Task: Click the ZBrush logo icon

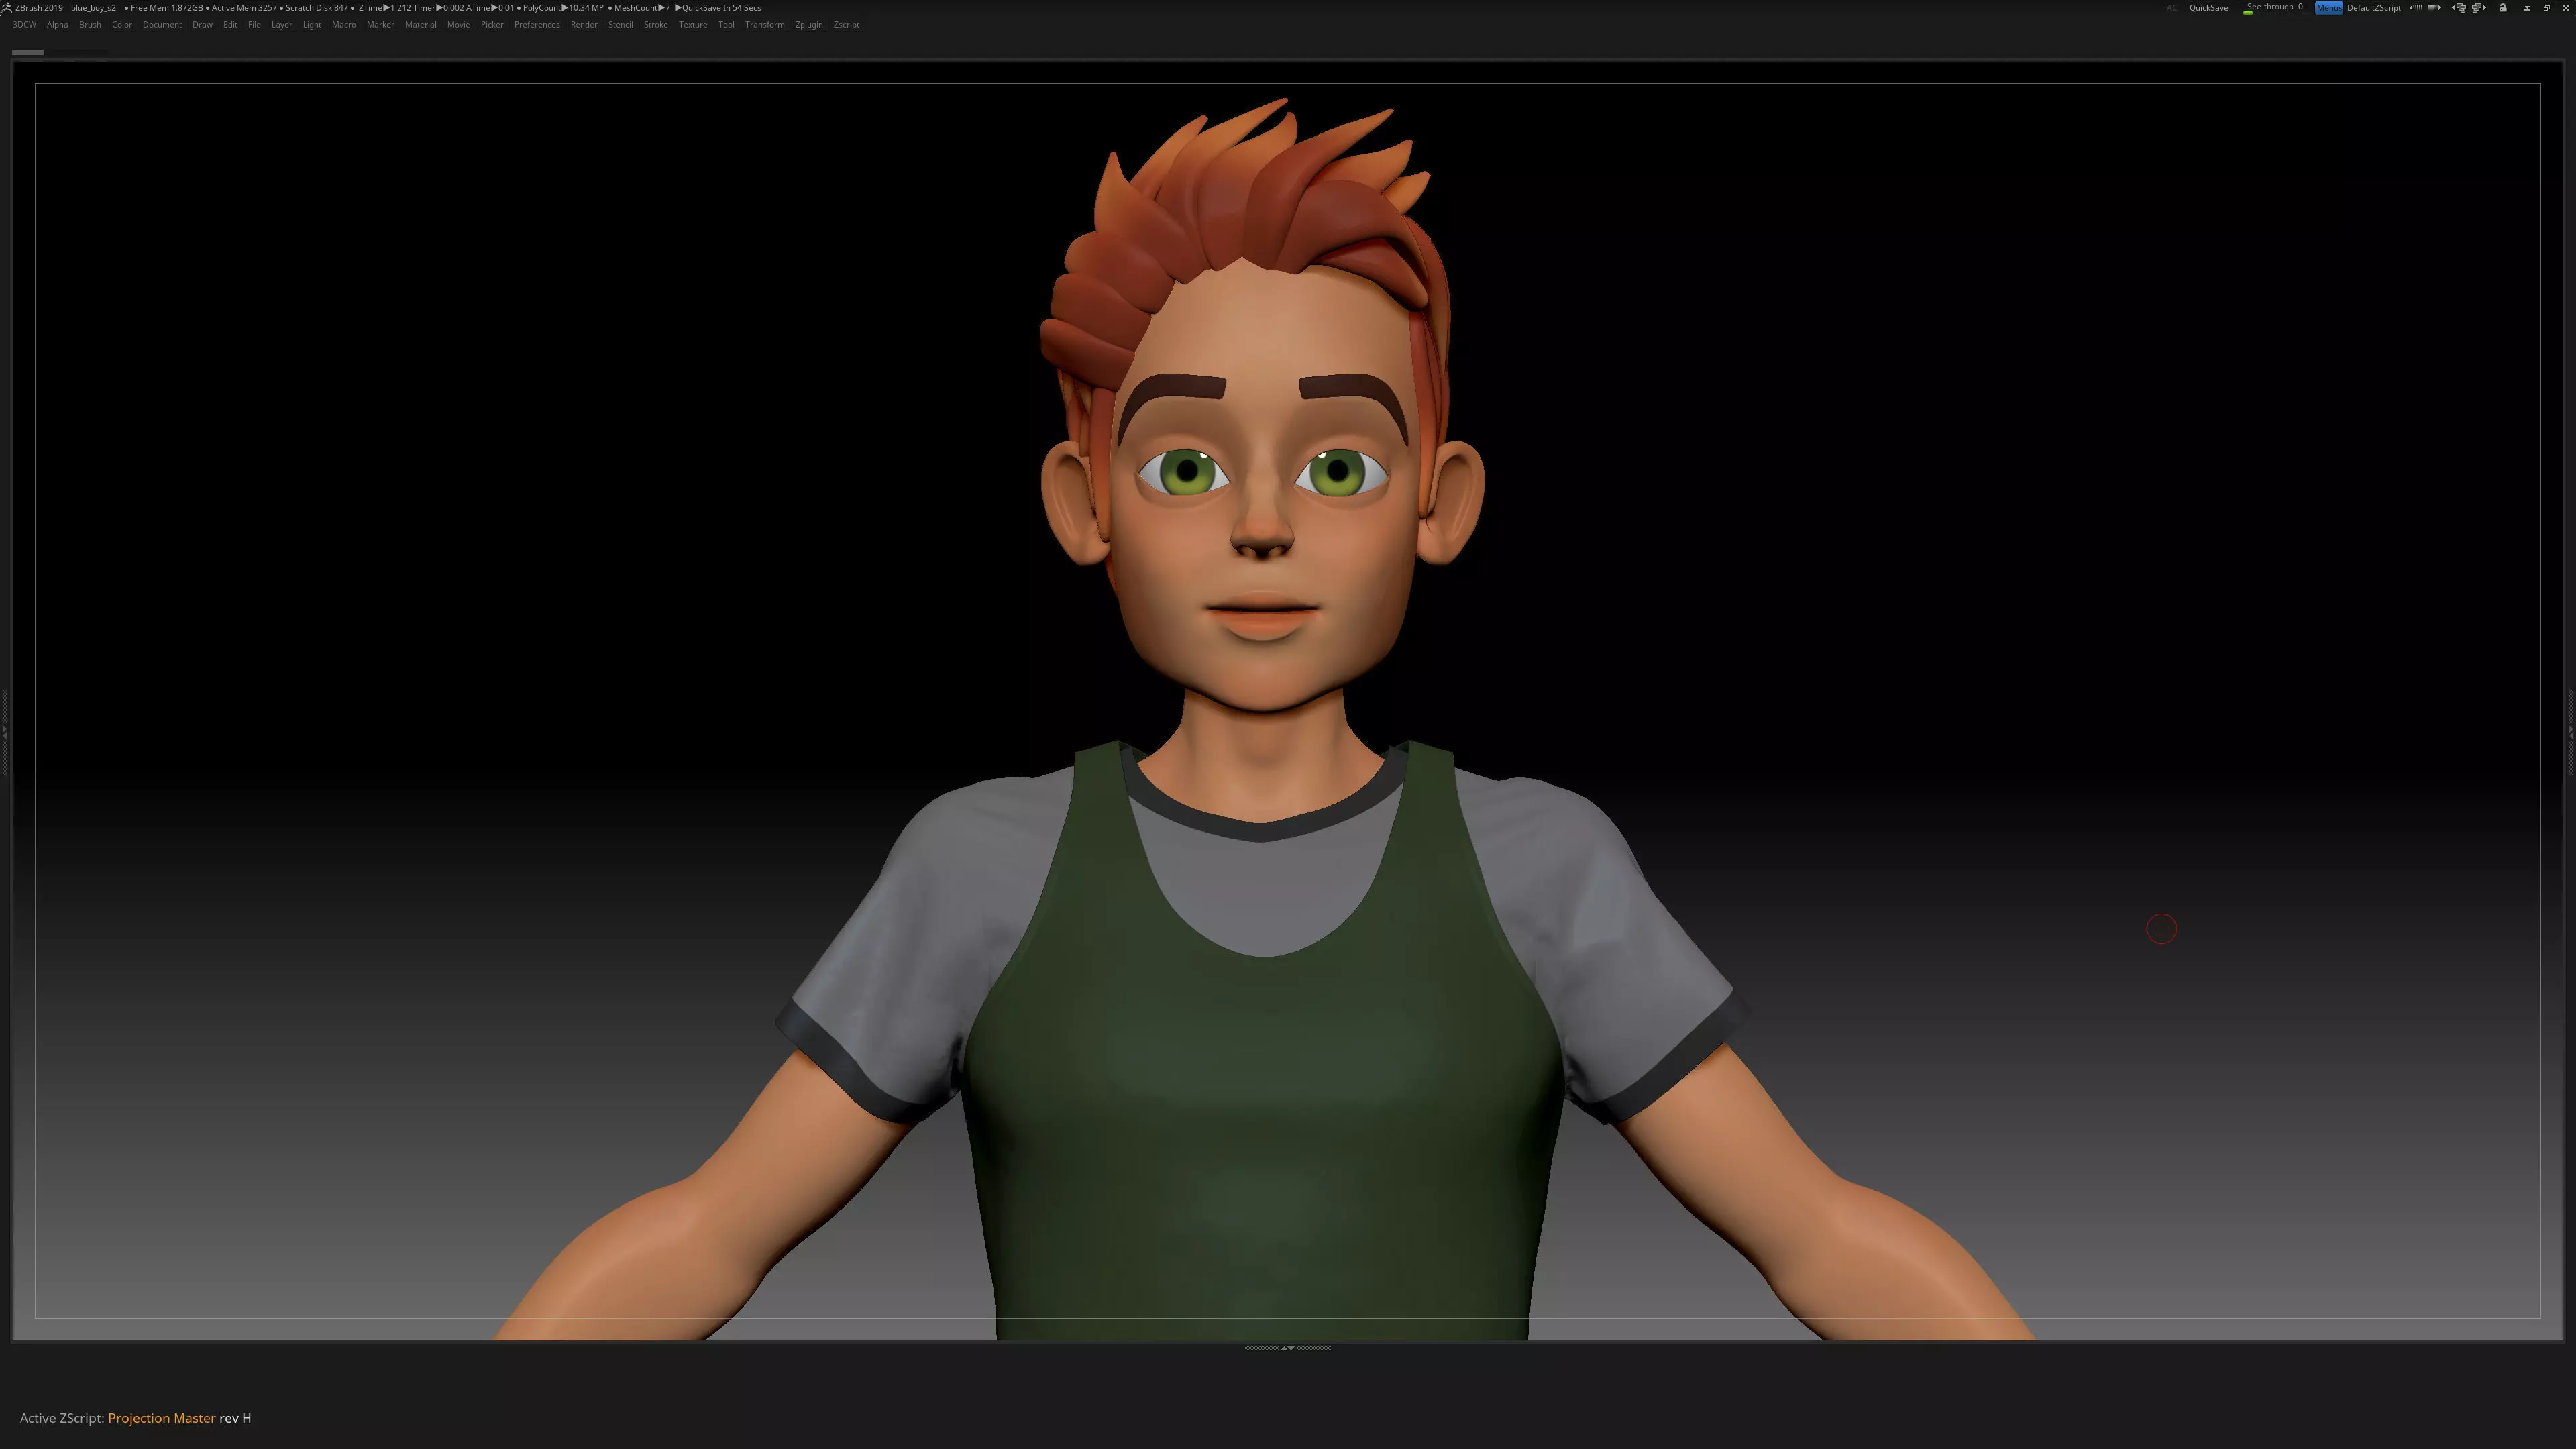Action: 6,7
